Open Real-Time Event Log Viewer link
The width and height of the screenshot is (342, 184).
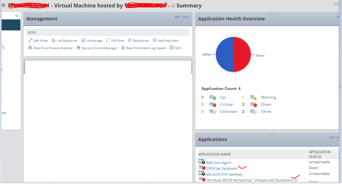(146, 48)
